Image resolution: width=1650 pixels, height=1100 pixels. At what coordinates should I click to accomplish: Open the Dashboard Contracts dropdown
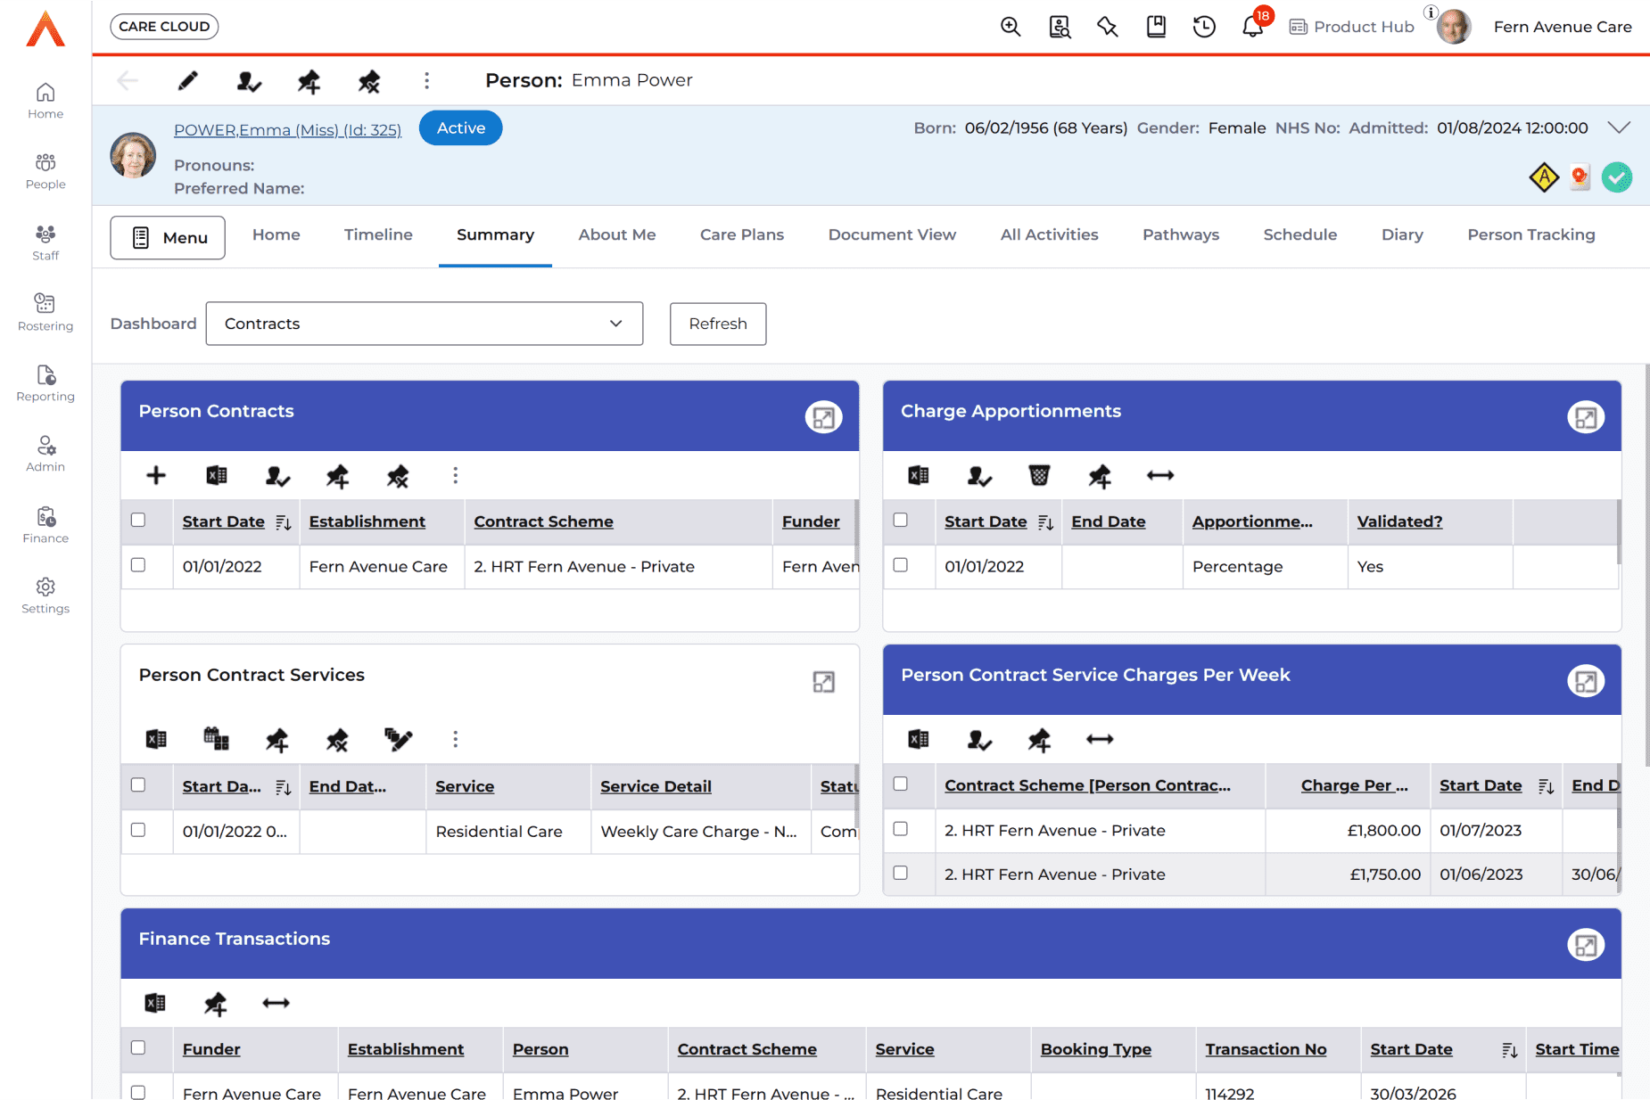[x=425, y=324]
